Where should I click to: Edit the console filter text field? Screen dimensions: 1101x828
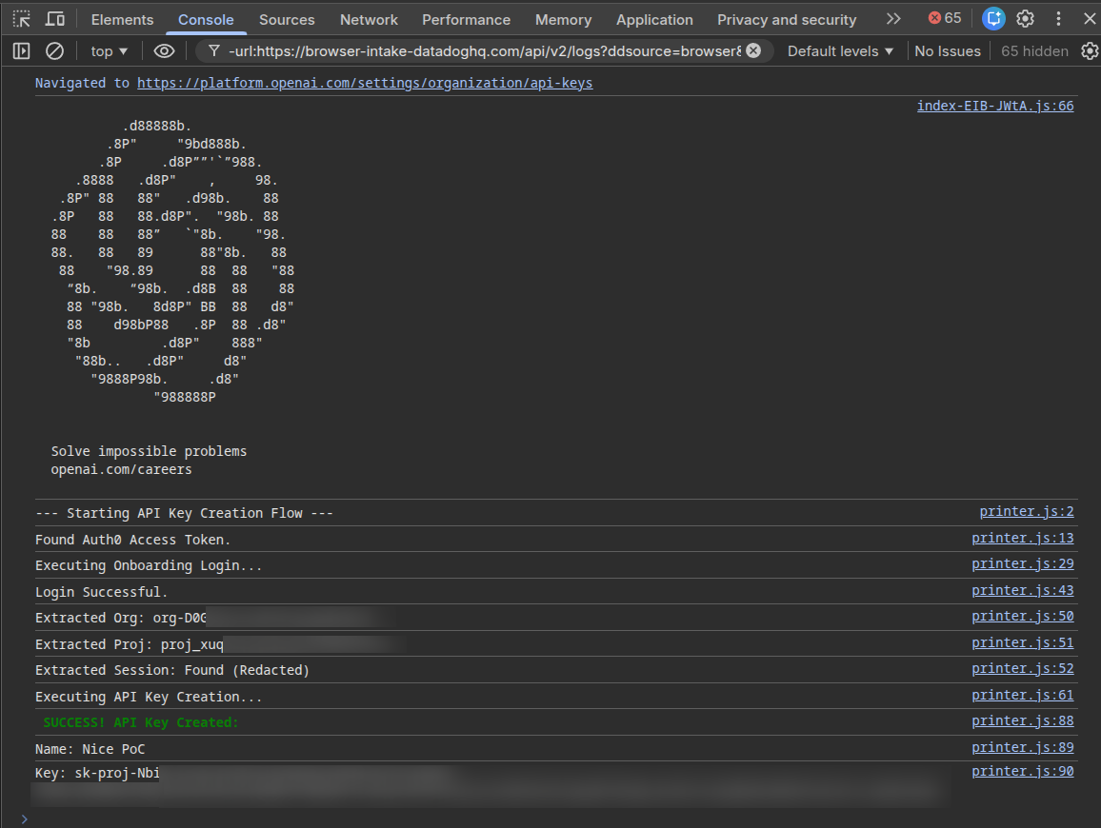pos(485,50)
